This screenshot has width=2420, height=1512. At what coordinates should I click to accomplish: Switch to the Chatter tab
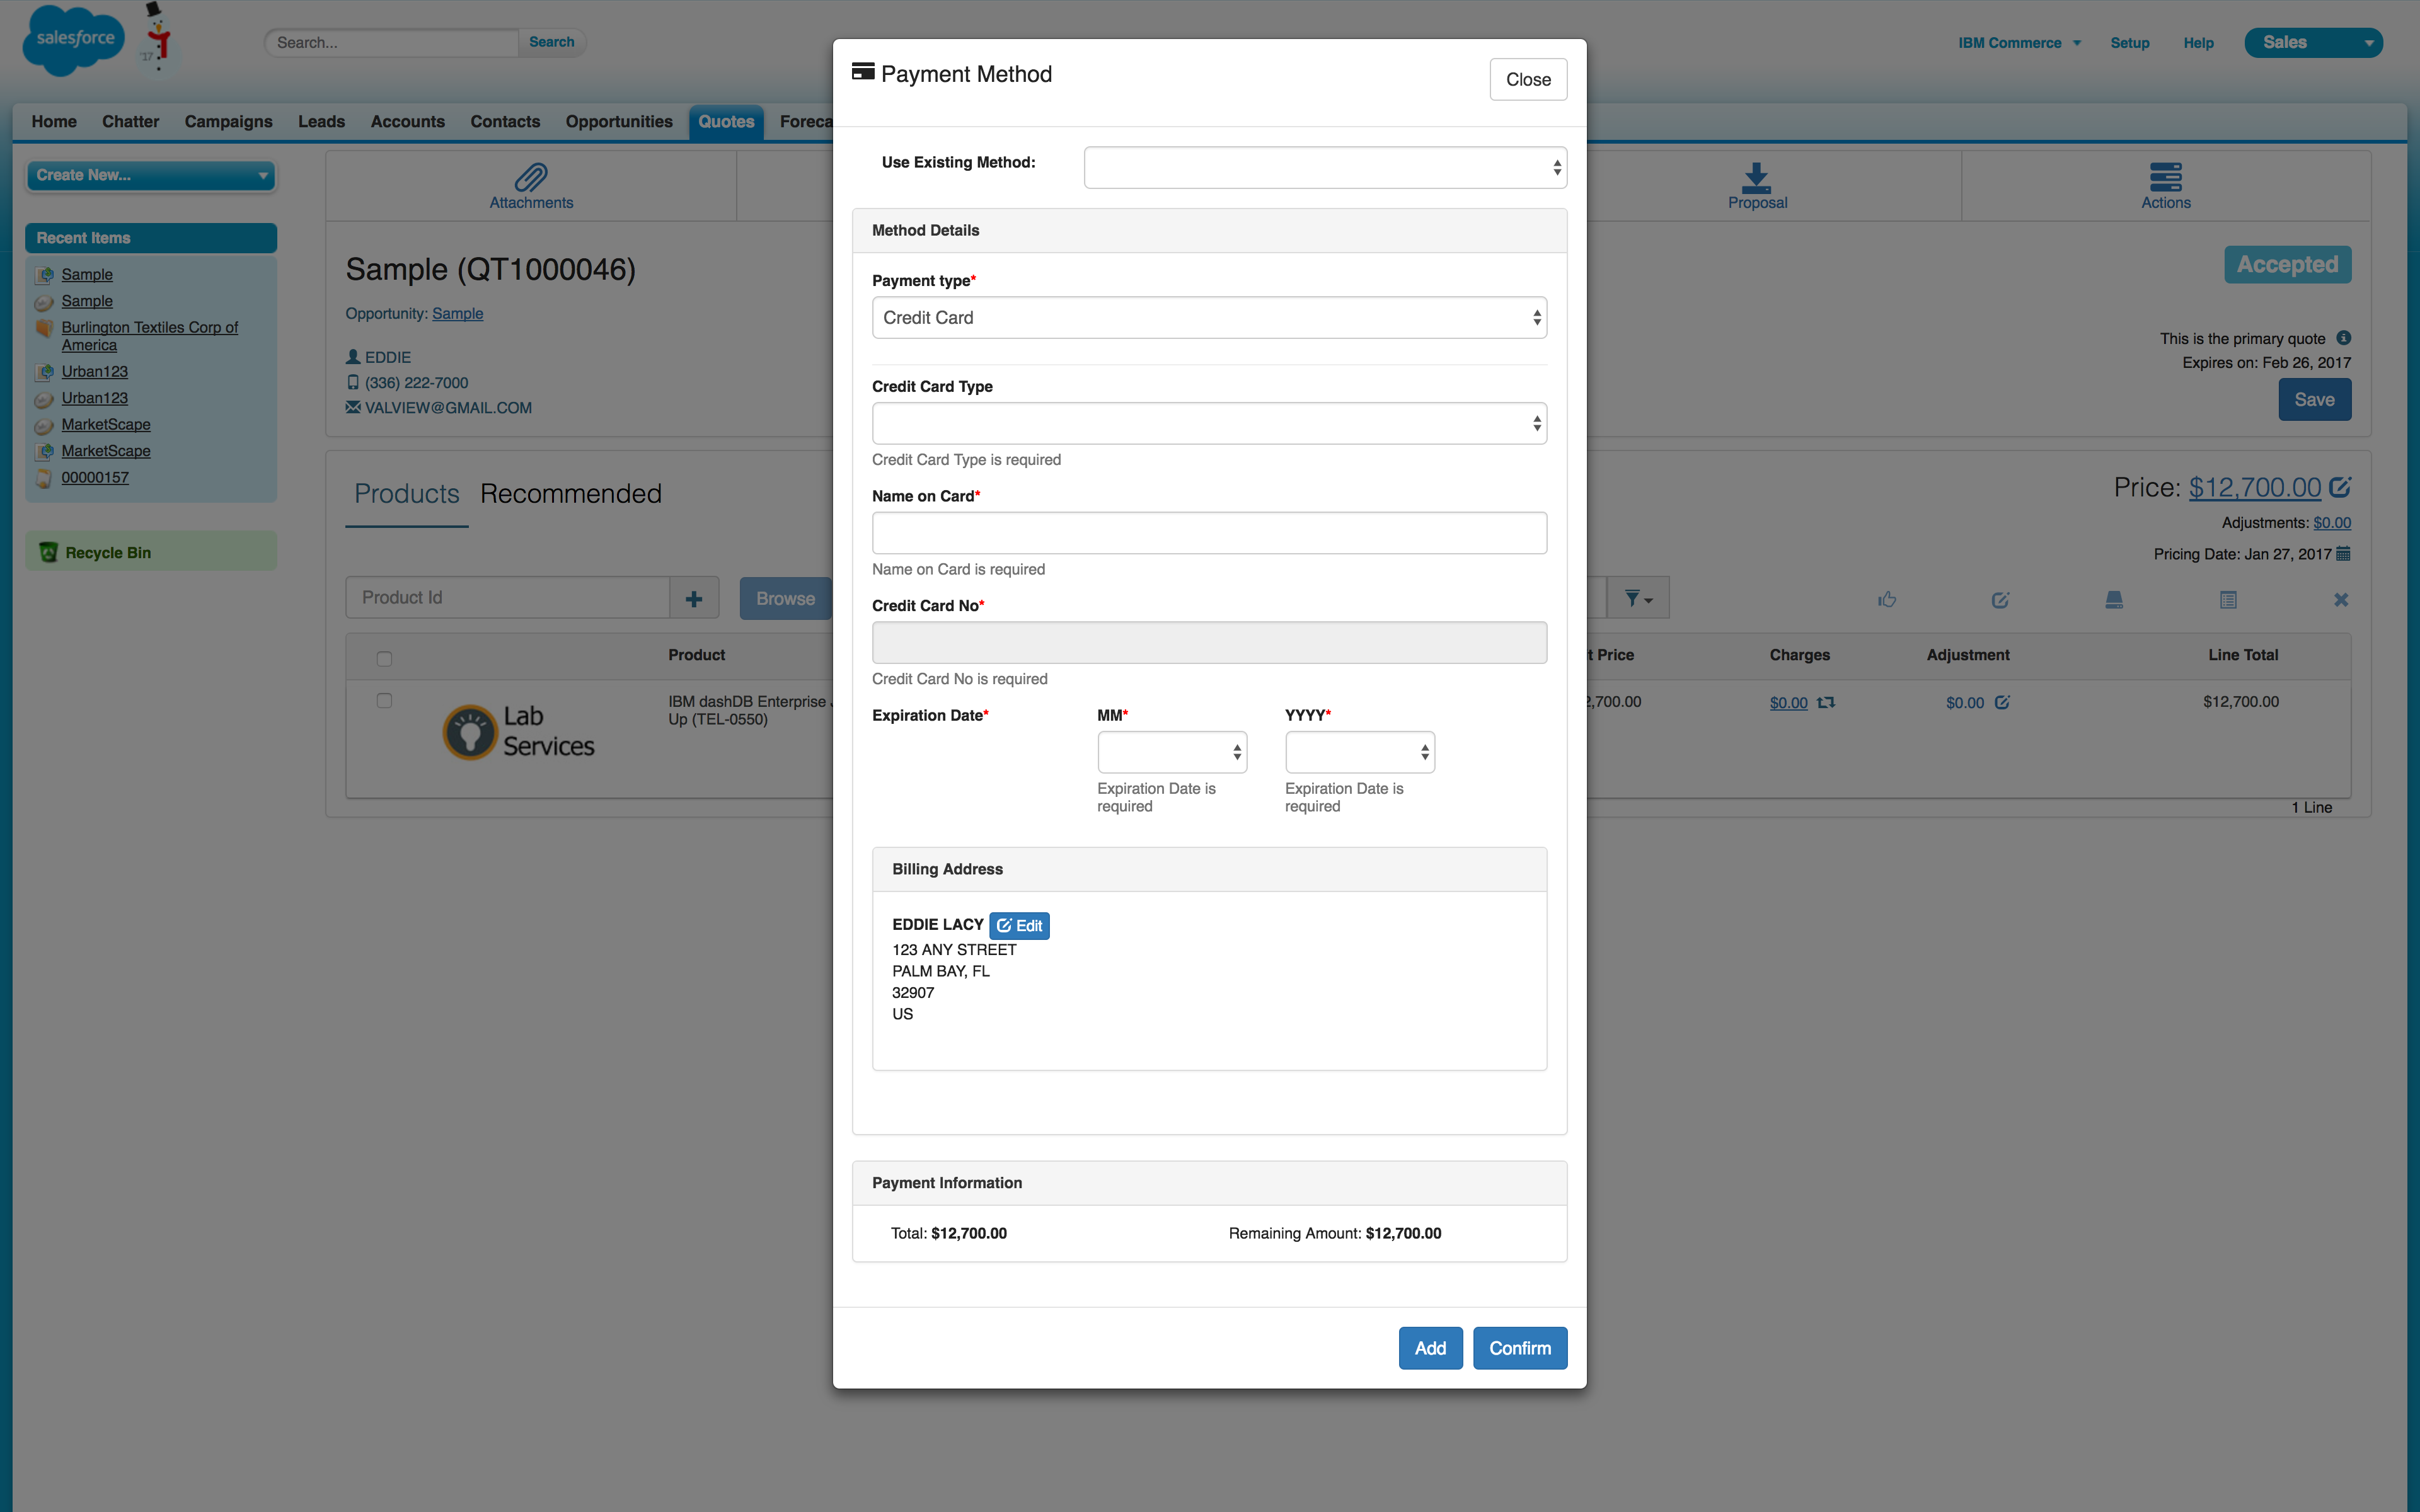point(130,121)
